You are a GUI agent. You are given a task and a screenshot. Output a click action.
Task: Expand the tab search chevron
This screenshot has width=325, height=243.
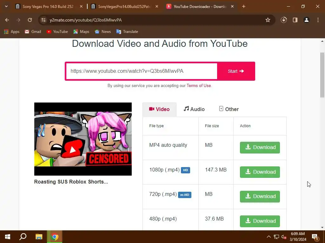tap(6, 6)
